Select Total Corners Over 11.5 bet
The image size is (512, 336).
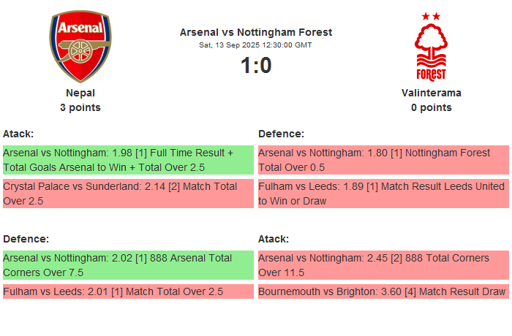[x=383, y=265]
